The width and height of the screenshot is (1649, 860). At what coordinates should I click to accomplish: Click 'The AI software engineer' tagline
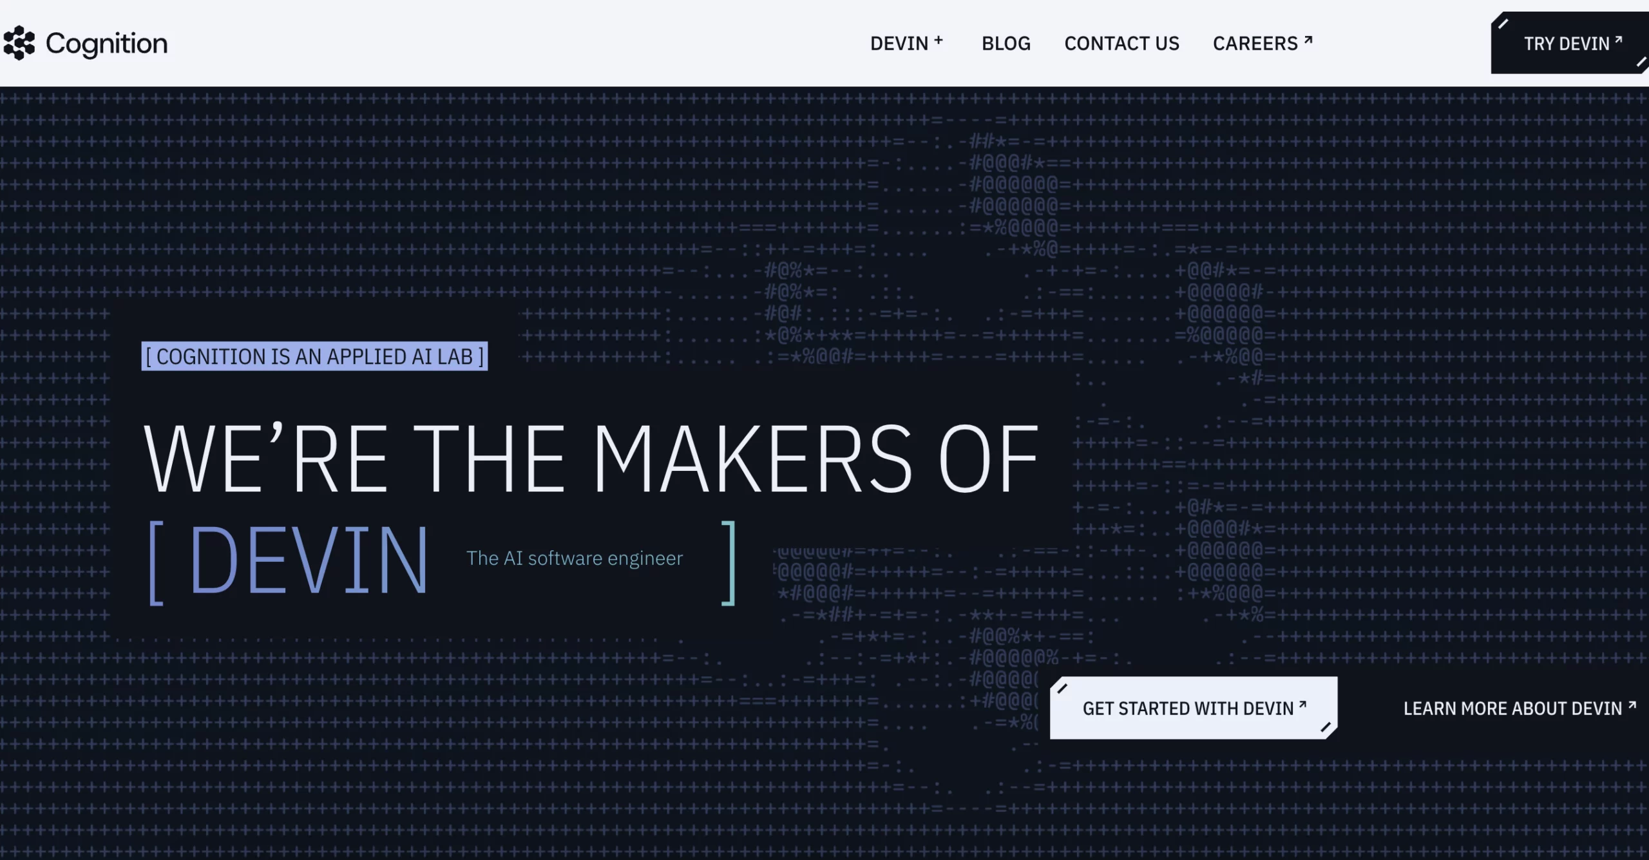(x=574, y=558)
